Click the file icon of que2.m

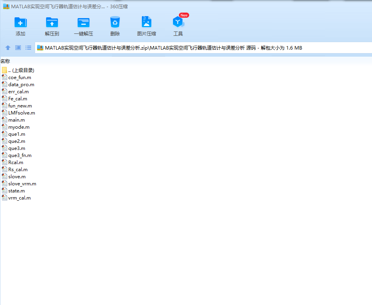4,141
